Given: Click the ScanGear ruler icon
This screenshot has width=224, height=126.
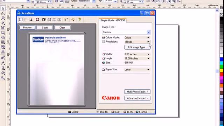Looking at the screenshot, I should [x=66, y=20].
